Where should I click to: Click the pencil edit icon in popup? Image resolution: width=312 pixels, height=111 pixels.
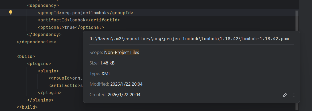point(285,95)
